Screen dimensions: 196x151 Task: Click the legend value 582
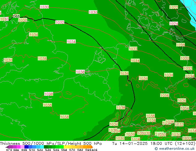tap(80, 150)
